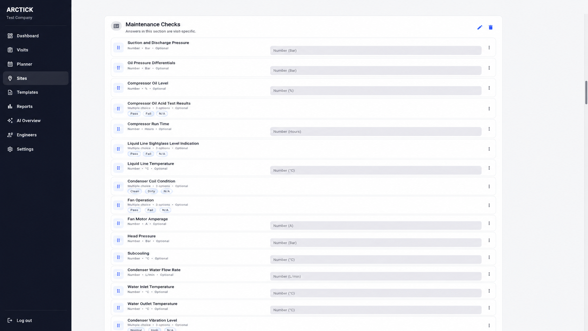This screenshot has height=331, width=588.
Task: Click drag handle for Compressor Oil Level
Action: (x=119, y=88)
